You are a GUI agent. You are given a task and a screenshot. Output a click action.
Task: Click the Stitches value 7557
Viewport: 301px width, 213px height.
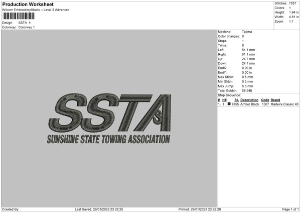(x=292, y=4)
